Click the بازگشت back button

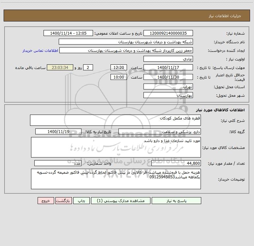coord(63,200)
